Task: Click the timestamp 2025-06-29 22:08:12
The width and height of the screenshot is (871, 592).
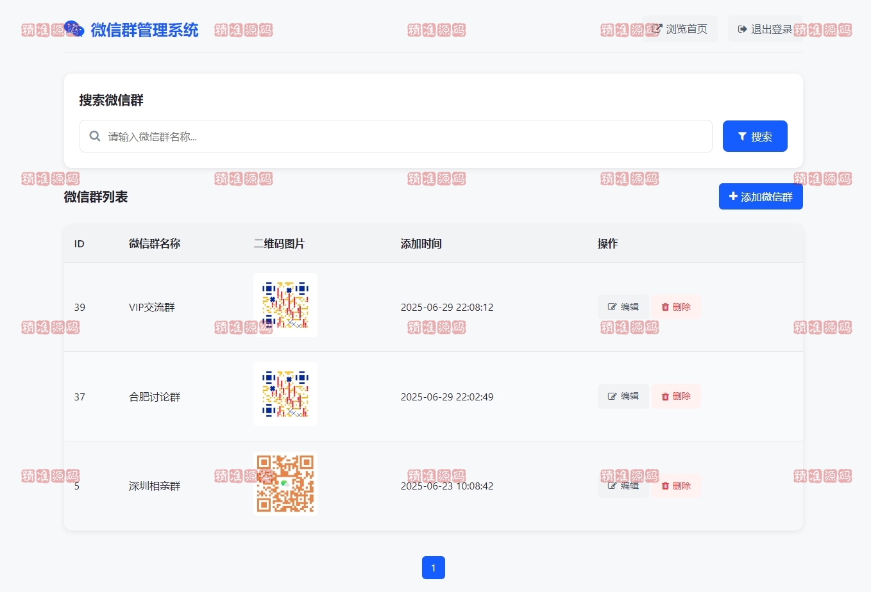Action: point(447,307)
